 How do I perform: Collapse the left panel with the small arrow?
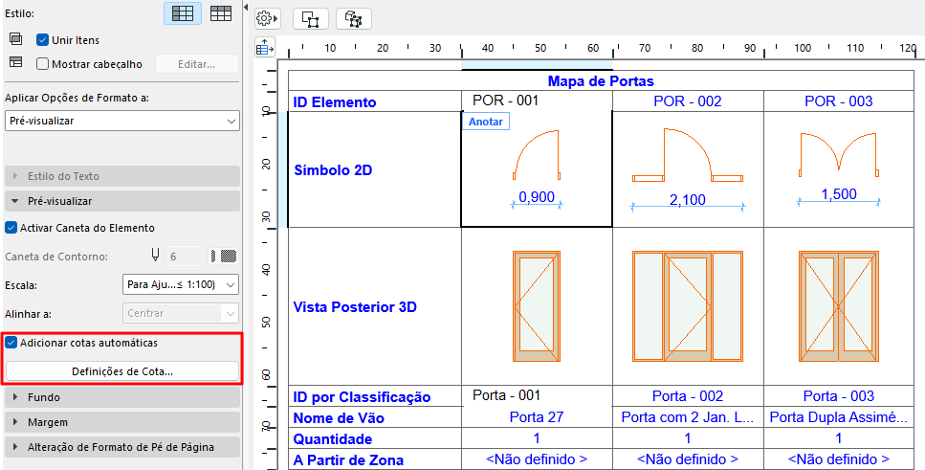click(246, 6)
